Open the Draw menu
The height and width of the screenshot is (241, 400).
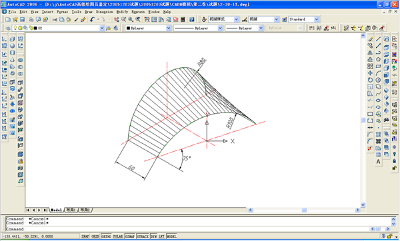pos(89,12)
